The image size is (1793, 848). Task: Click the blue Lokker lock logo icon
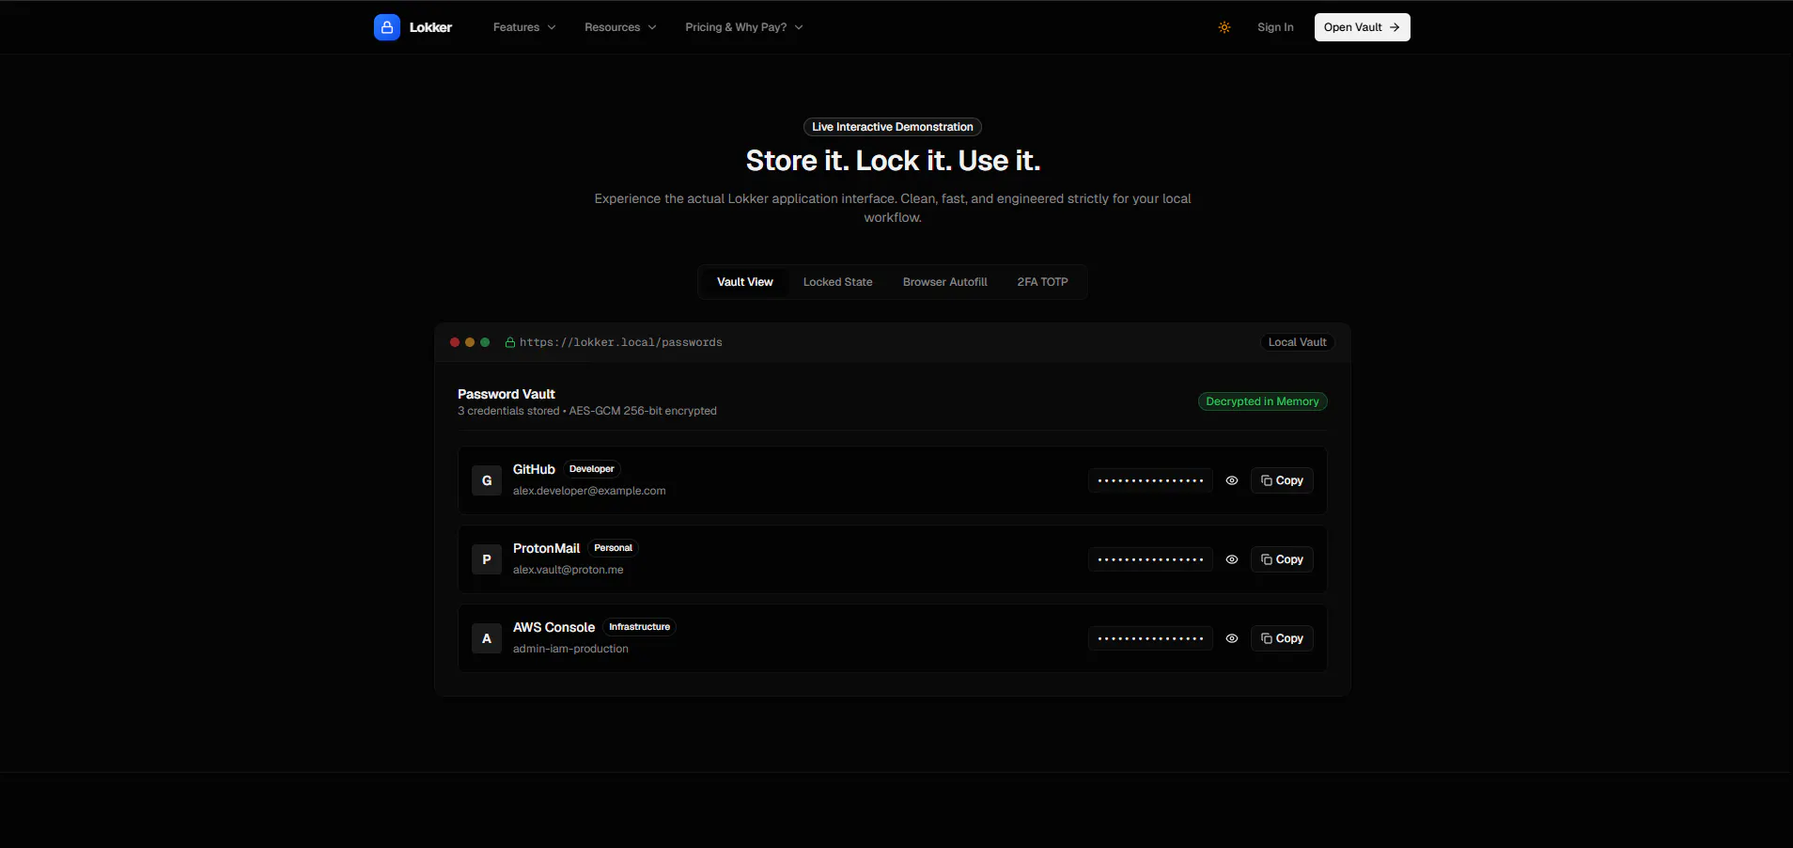pos(386,27)
